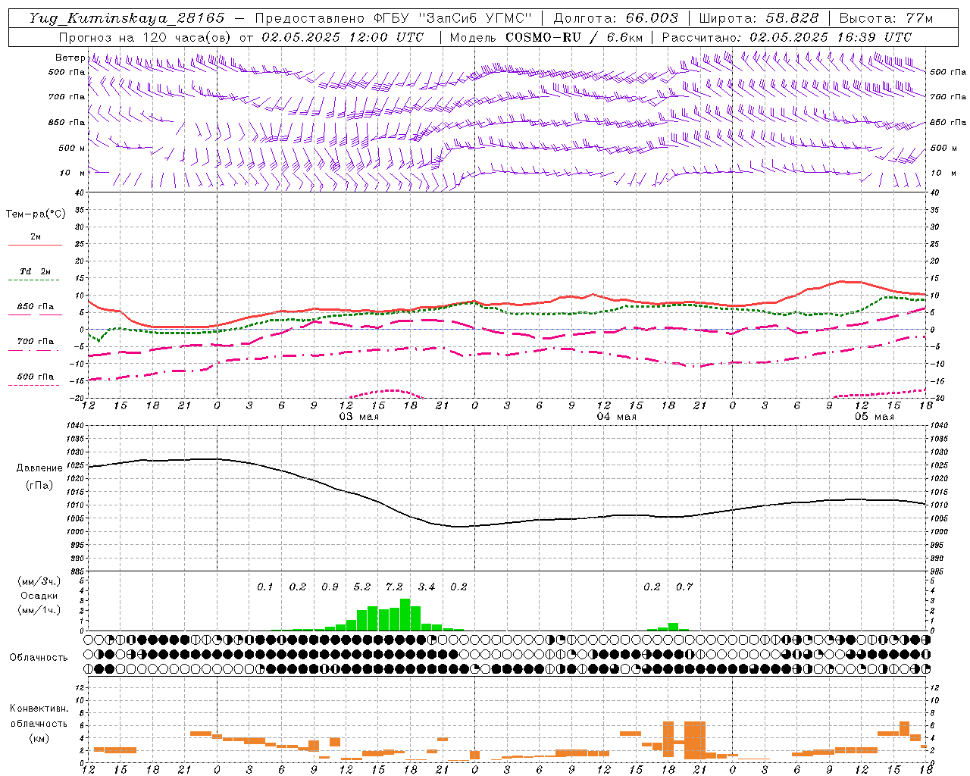Click the Широта: 58.828 field
Screen dimensions: 970x776
(758, 18)
